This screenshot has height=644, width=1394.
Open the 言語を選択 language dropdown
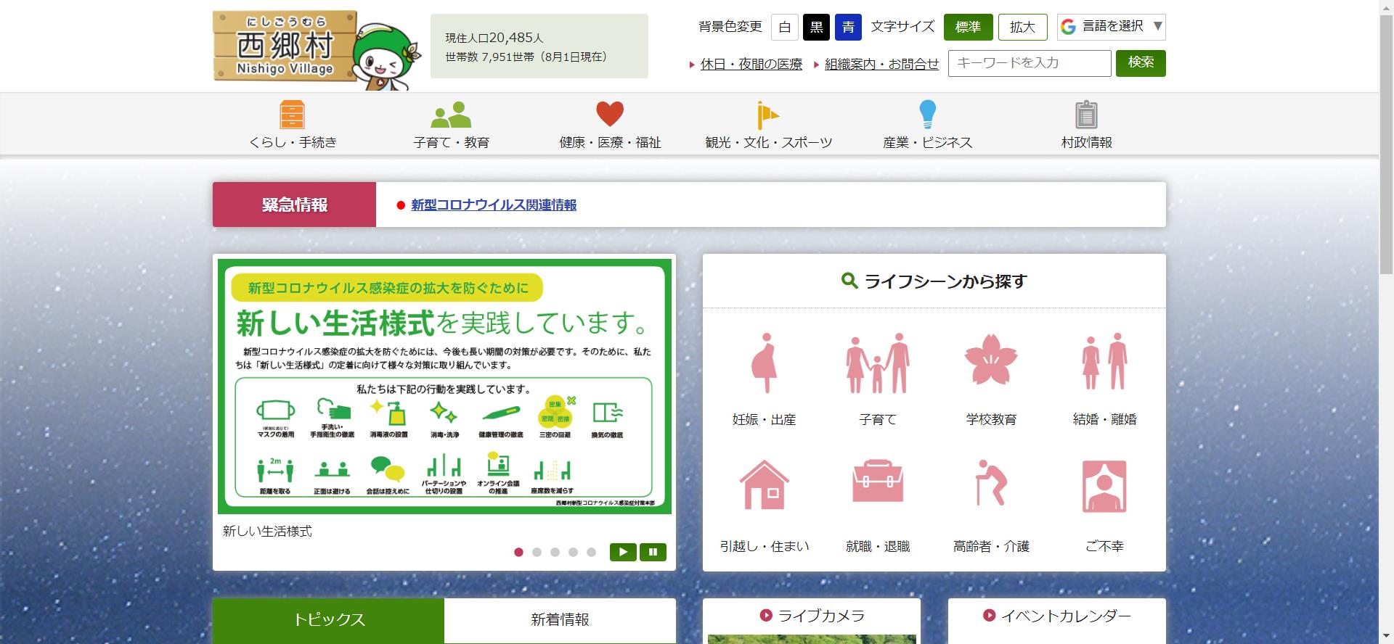1112,27
